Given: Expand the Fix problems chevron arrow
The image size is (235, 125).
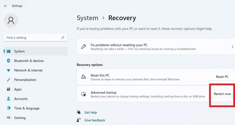Looking at the screenshot, I should coord(232,47).
